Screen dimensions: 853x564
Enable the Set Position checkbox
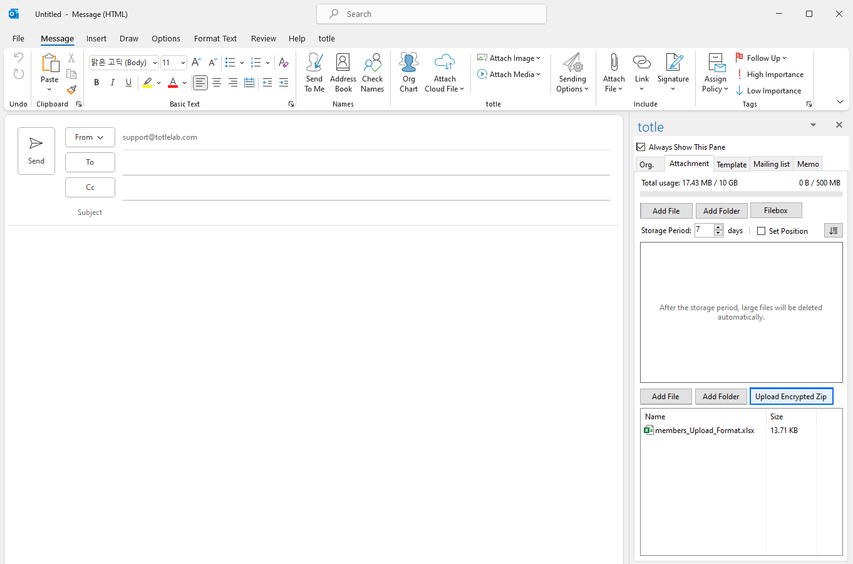click(x=761, y=231)
